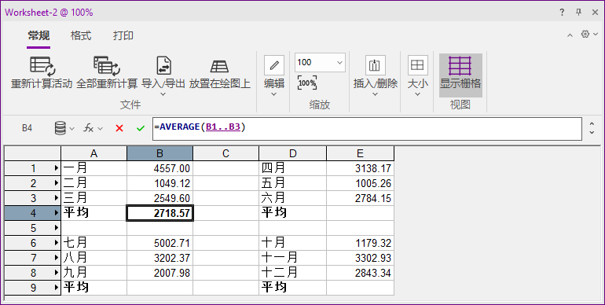This screenshot has height=305, width=605.
Task: Select column A header
Action: 93,153
